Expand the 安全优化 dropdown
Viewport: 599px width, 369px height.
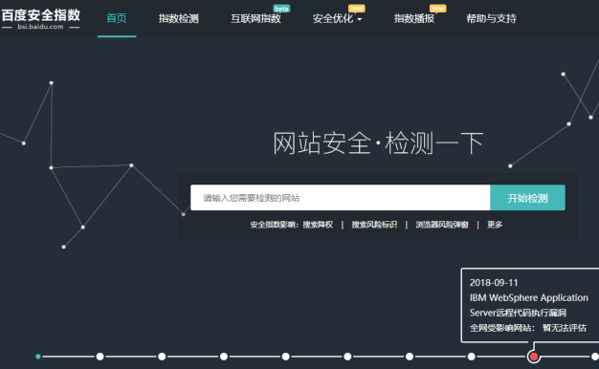337,18
